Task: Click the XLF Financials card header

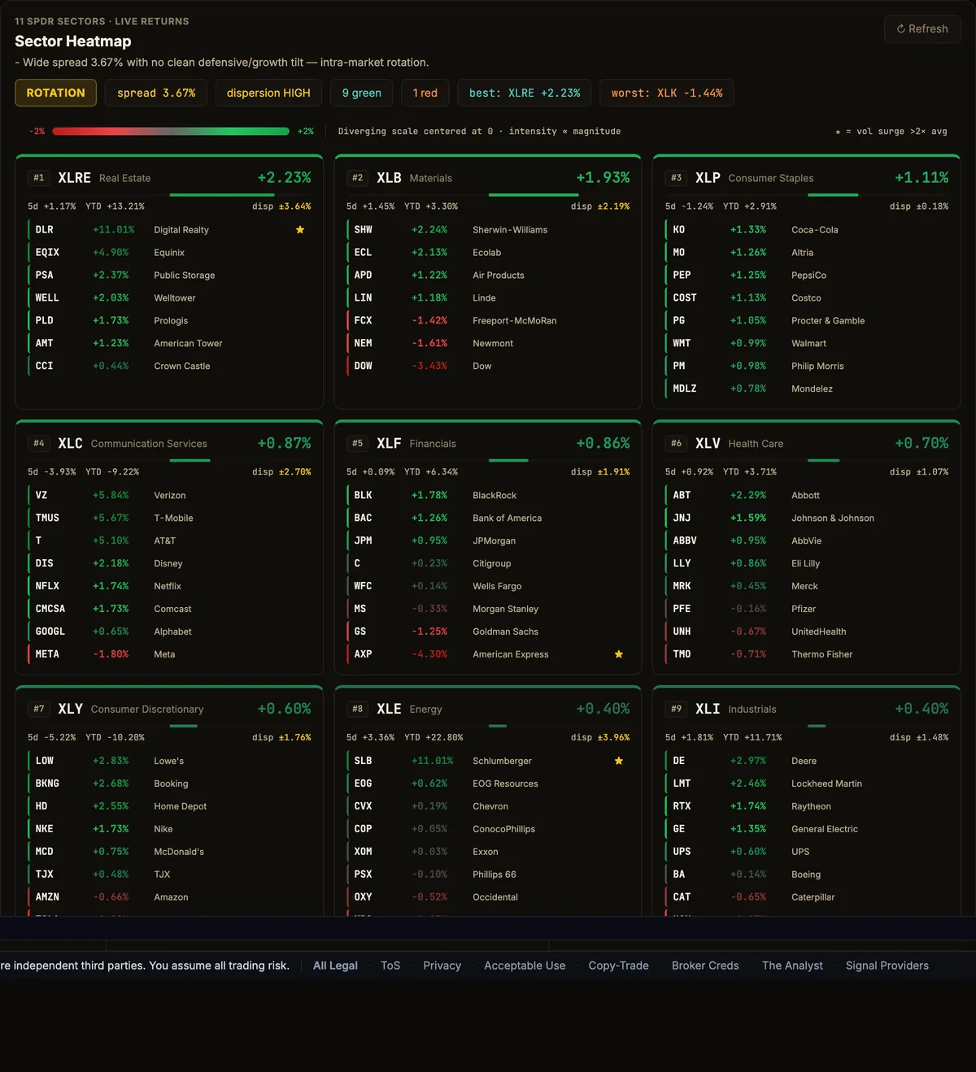Action: tap(488, 444)
